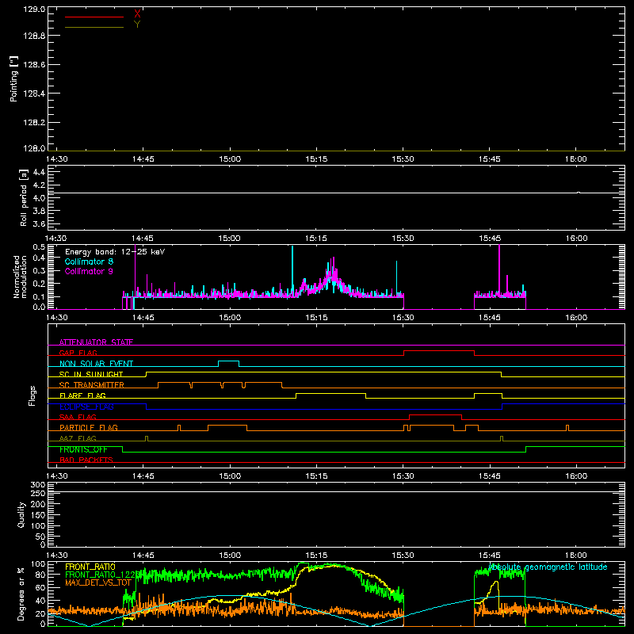Screen dimensions: 634x634
Task: Click the NON_SOLAR_EVENT flag label
Action: click(x=96, y=364)
